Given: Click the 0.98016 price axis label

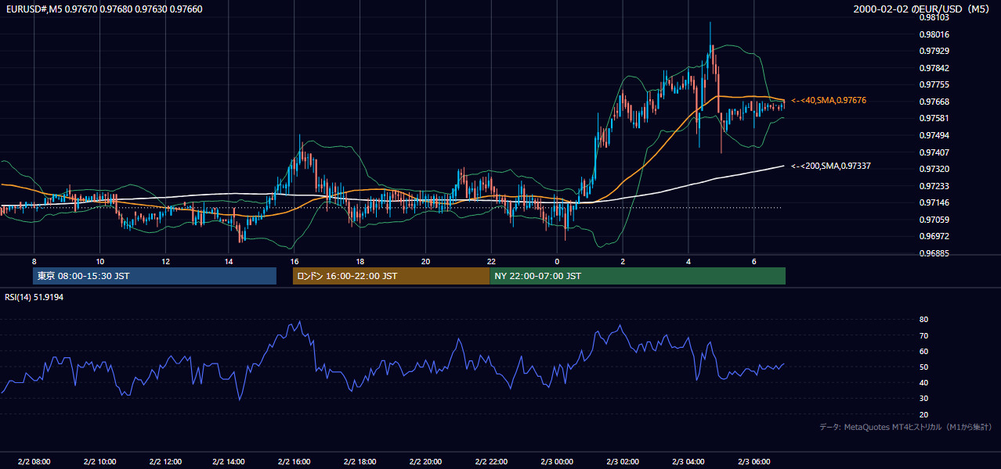Looking at the screenshot, I should pyautogui.click(x=934, y=34).
